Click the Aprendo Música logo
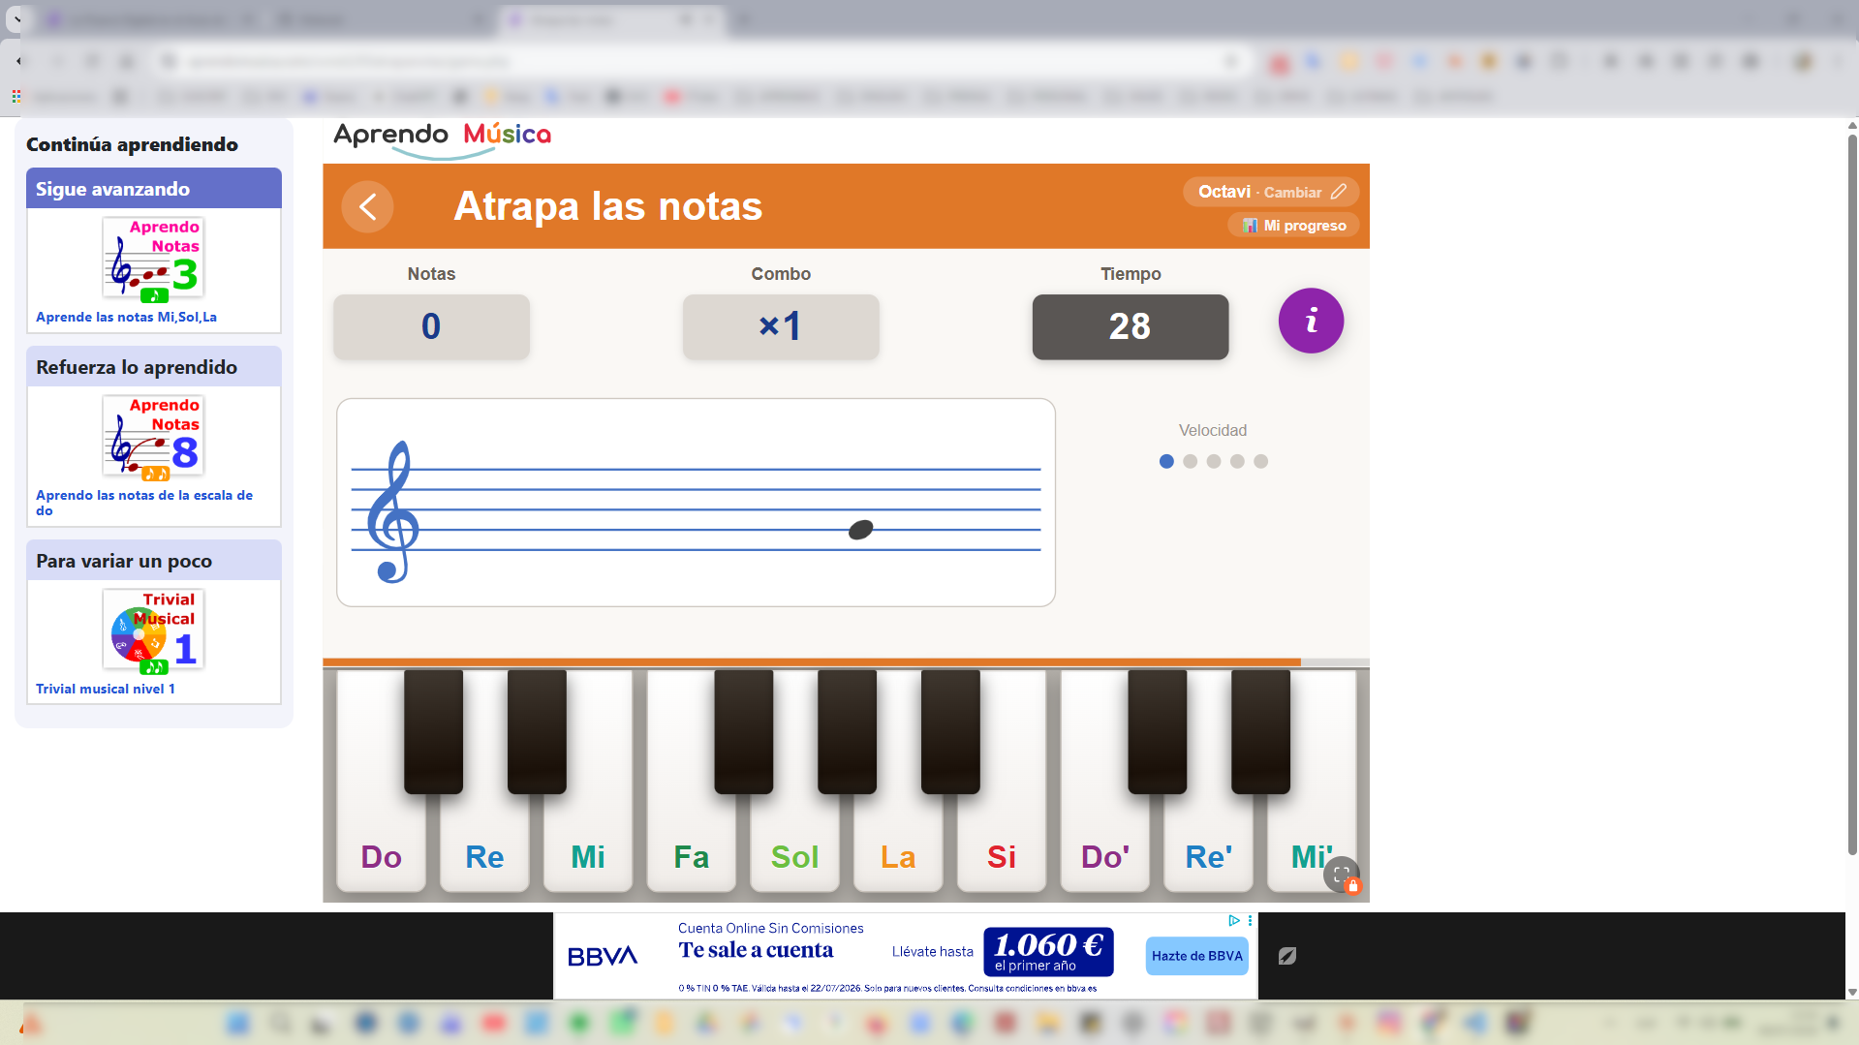Screen dimensions: 1859x1045 point(442,138)
